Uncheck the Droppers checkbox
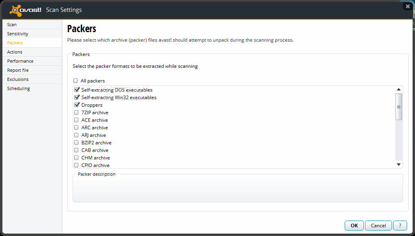The width and height of the screenshot is (415, 236). click(x=77, y=105)
